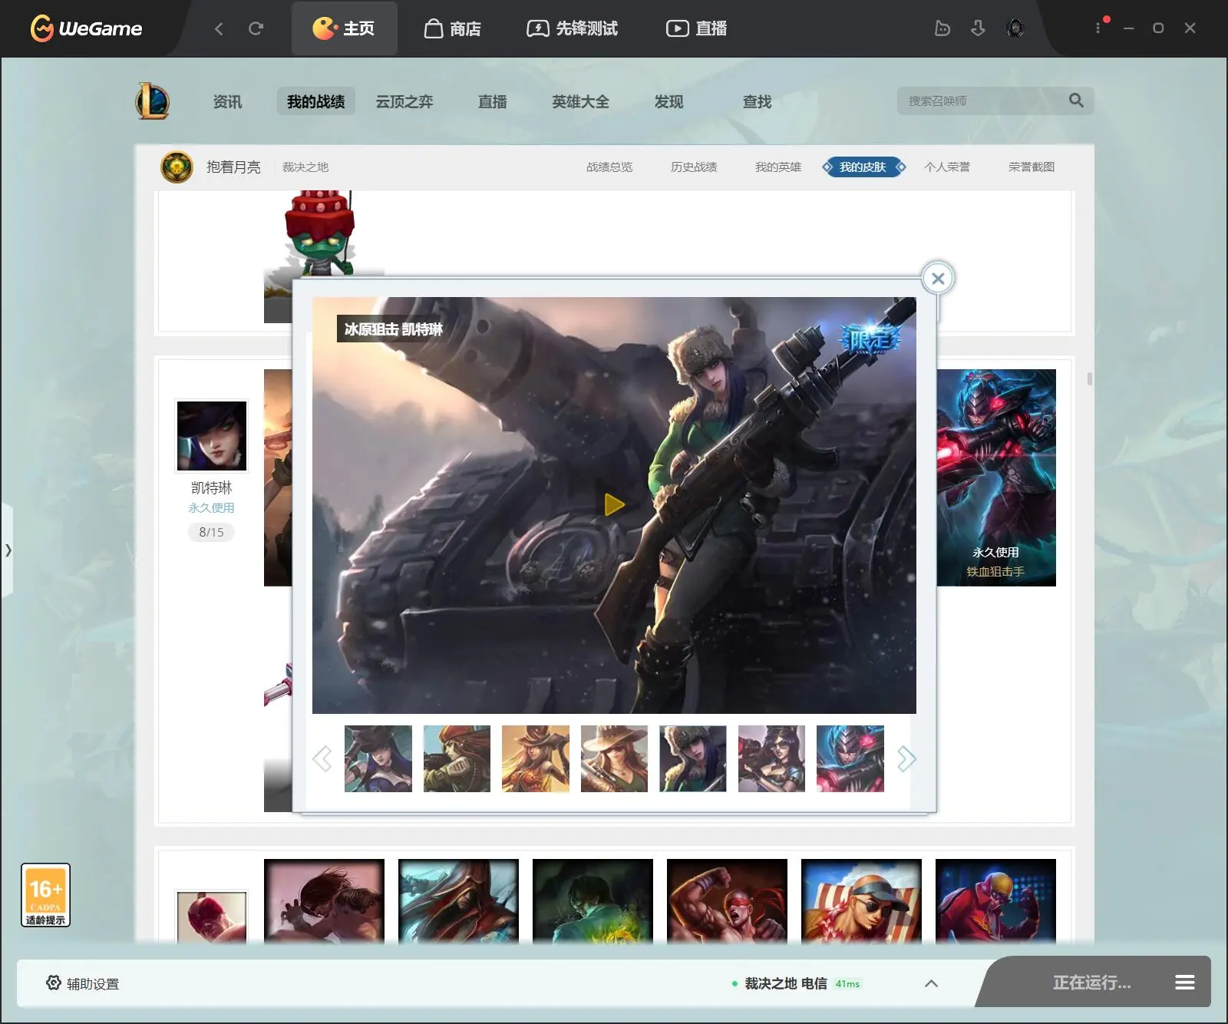Image resolution: width=1228 pixels, height=1024 pixels.
Task: Switch to the 我的皮肤 sub-tab
Action: [863, 167]
